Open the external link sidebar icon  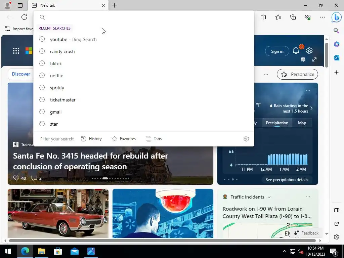[x=336, y=224]
